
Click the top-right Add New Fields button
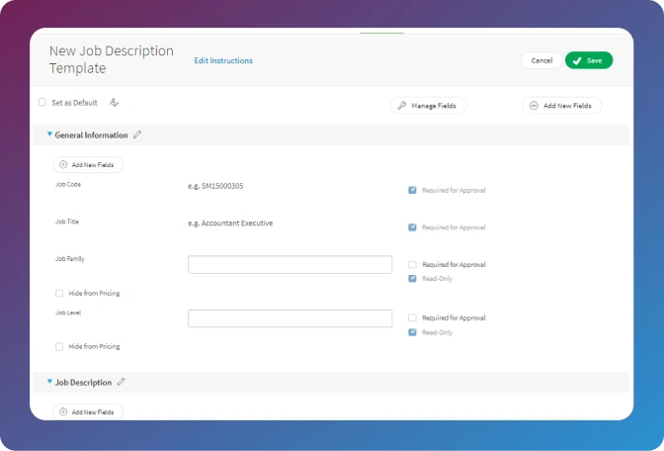point(561,106)
